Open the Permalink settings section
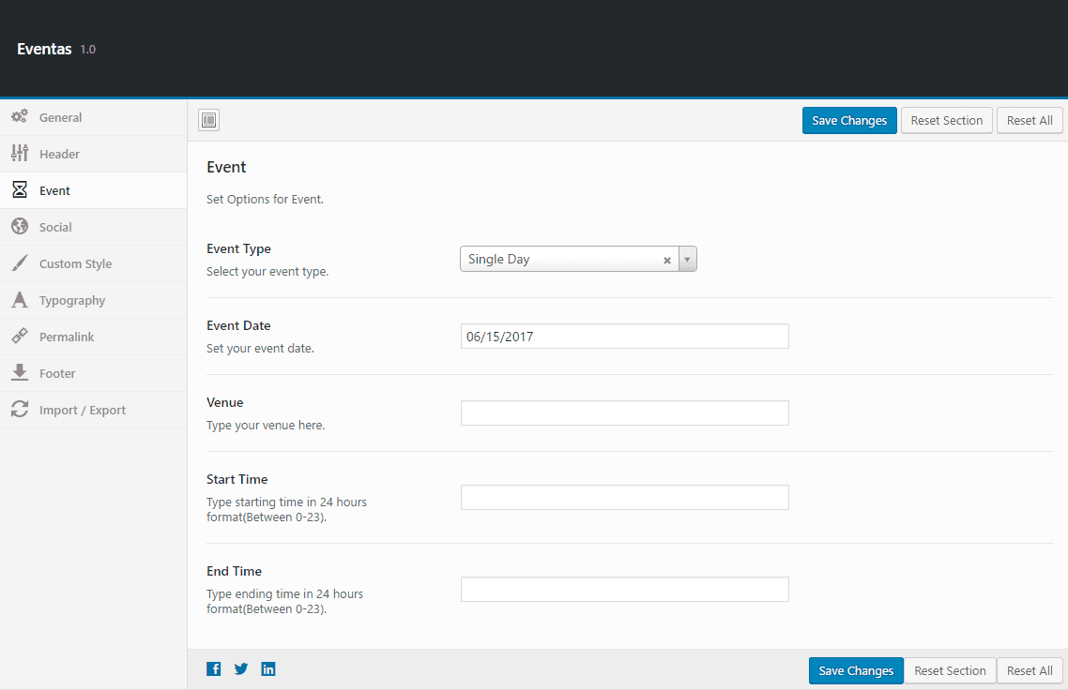1068x690 pixels. point(67,337)
